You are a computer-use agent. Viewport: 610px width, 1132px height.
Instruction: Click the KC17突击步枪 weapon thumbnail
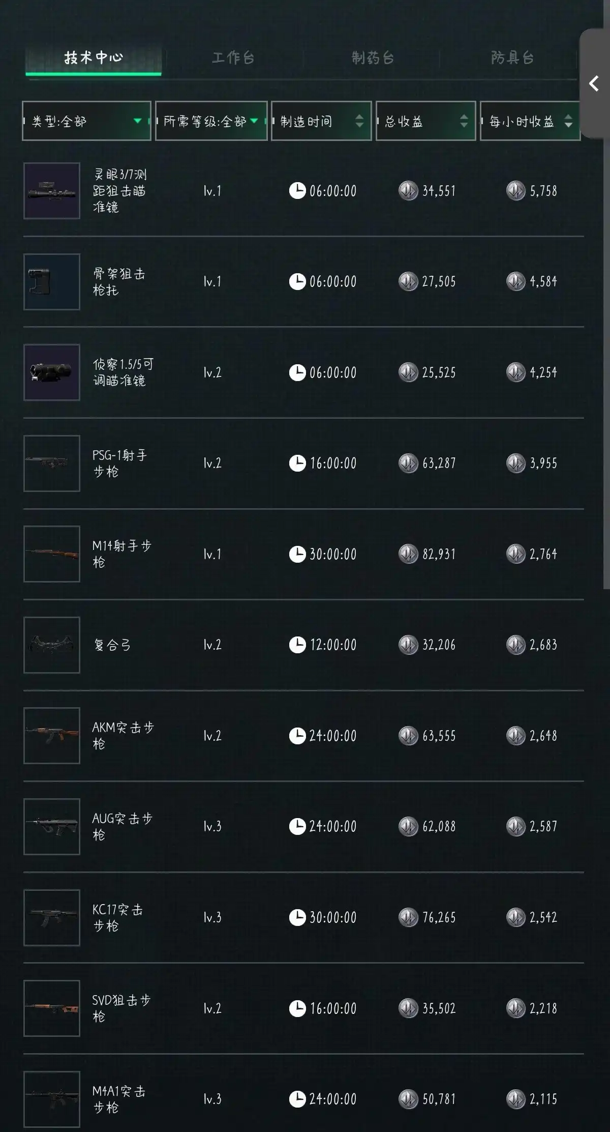[52, 917]
